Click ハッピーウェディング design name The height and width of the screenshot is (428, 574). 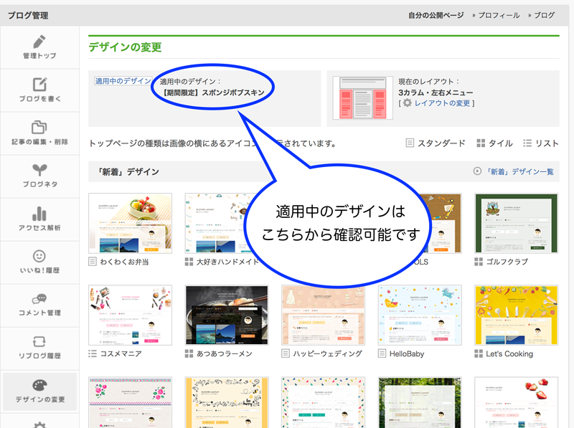[x=328, y=353]
